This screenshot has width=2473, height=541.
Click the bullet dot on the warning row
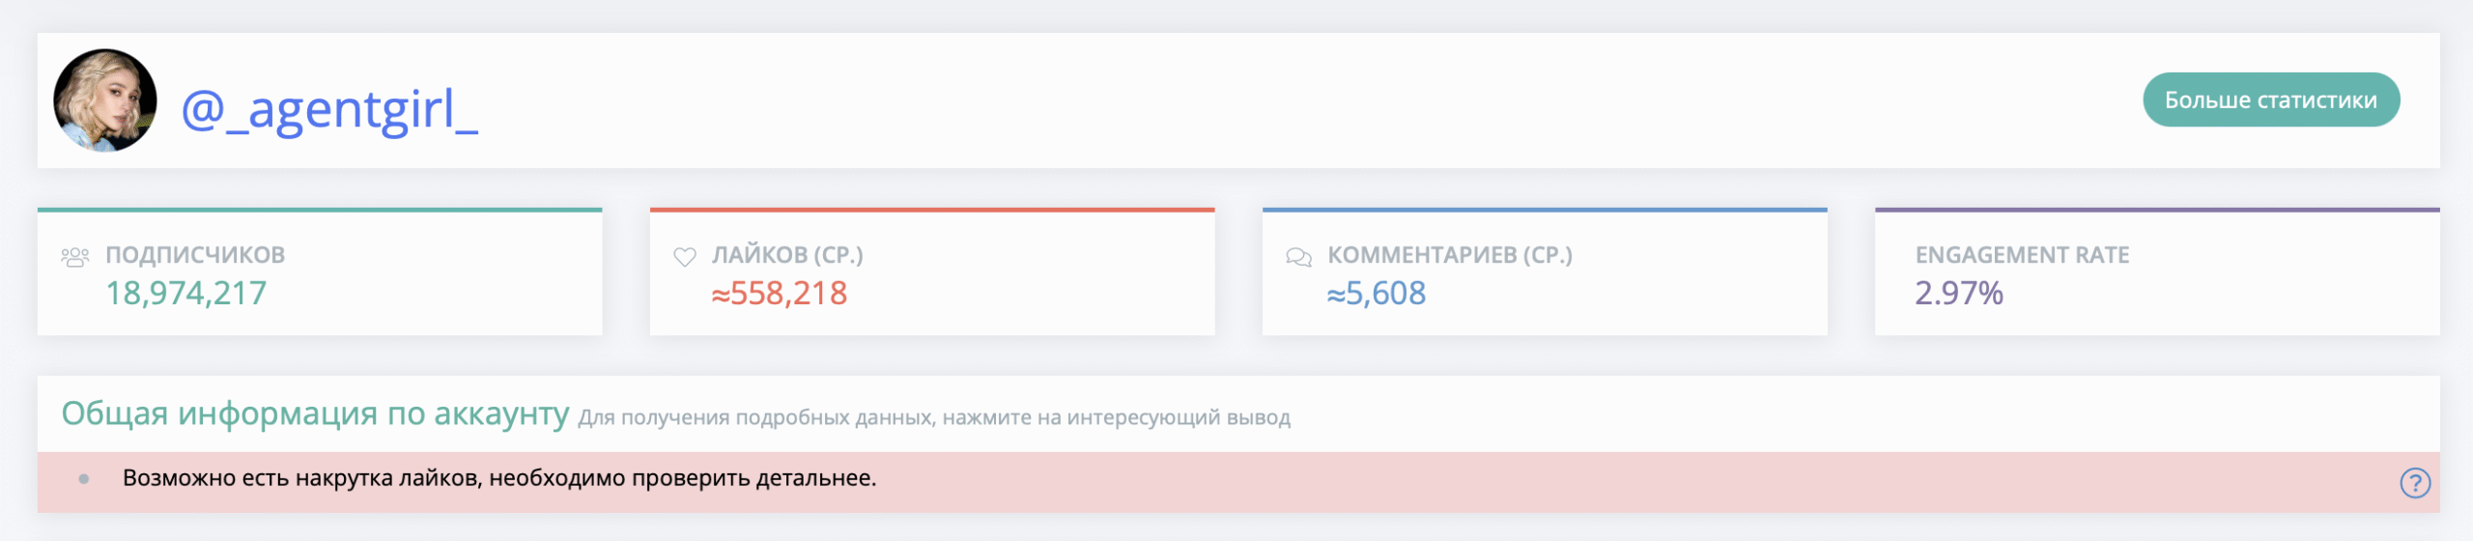pos(84,479)
